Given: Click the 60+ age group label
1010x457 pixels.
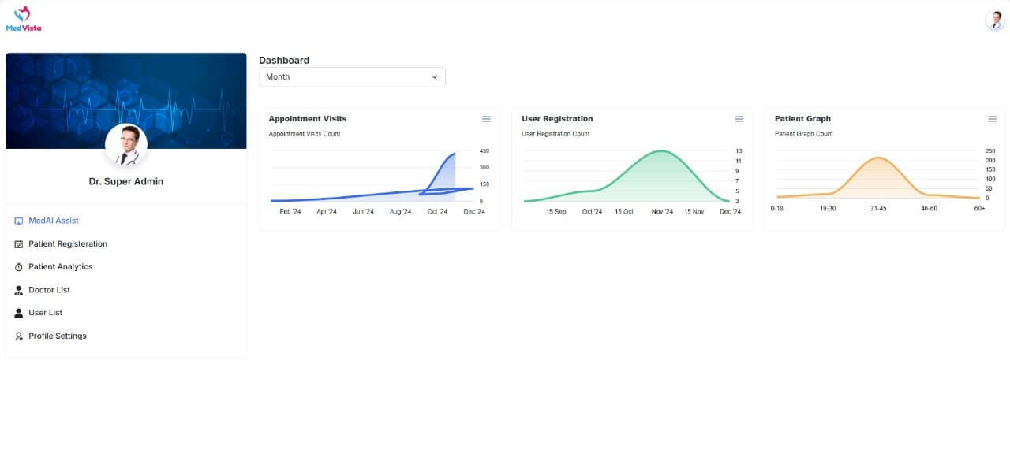Looking at the screenshot, I should [979, 209].
